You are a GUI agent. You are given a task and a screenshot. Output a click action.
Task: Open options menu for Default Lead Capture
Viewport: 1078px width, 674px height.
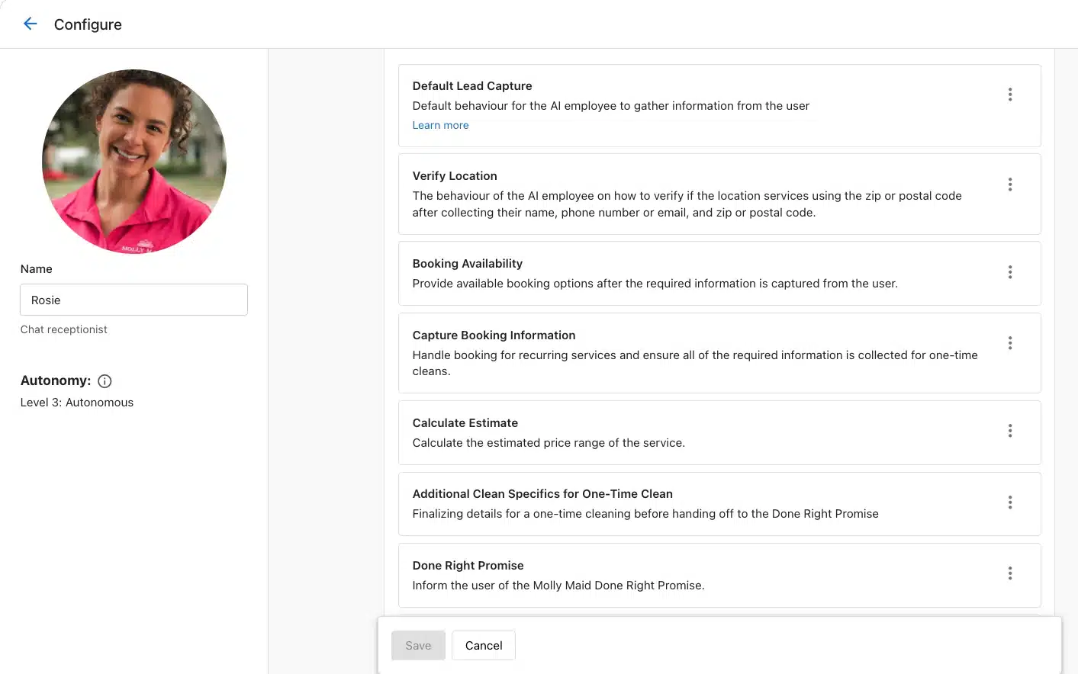[x=1009, y=94]
